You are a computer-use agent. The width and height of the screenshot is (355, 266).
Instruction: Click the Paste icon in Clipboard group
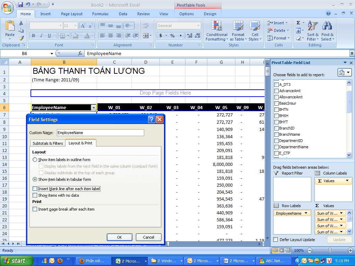10,27
